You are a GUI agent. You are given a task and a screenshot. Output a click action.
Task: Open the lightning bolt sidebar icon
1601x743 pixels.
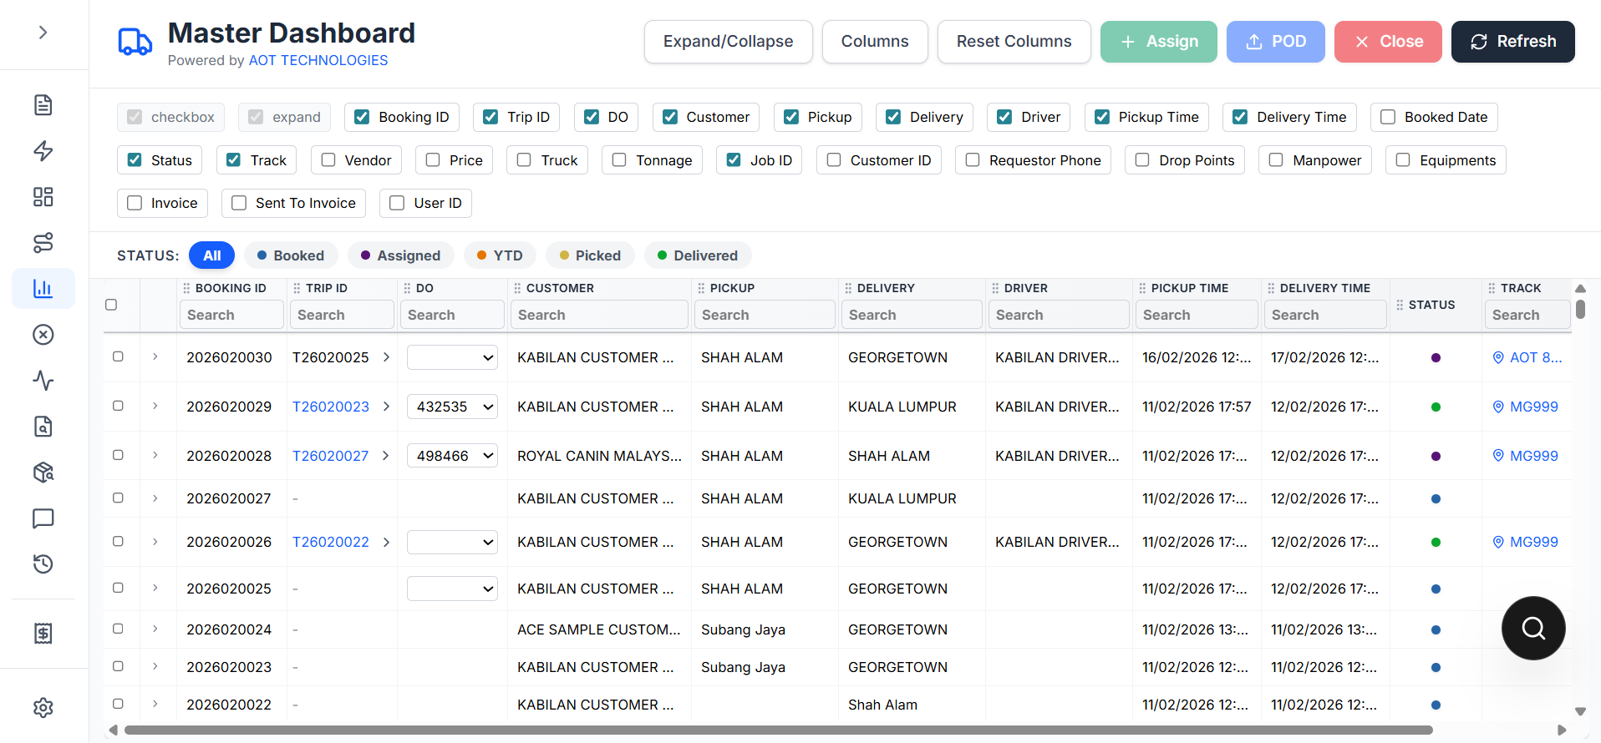(43, 151)
